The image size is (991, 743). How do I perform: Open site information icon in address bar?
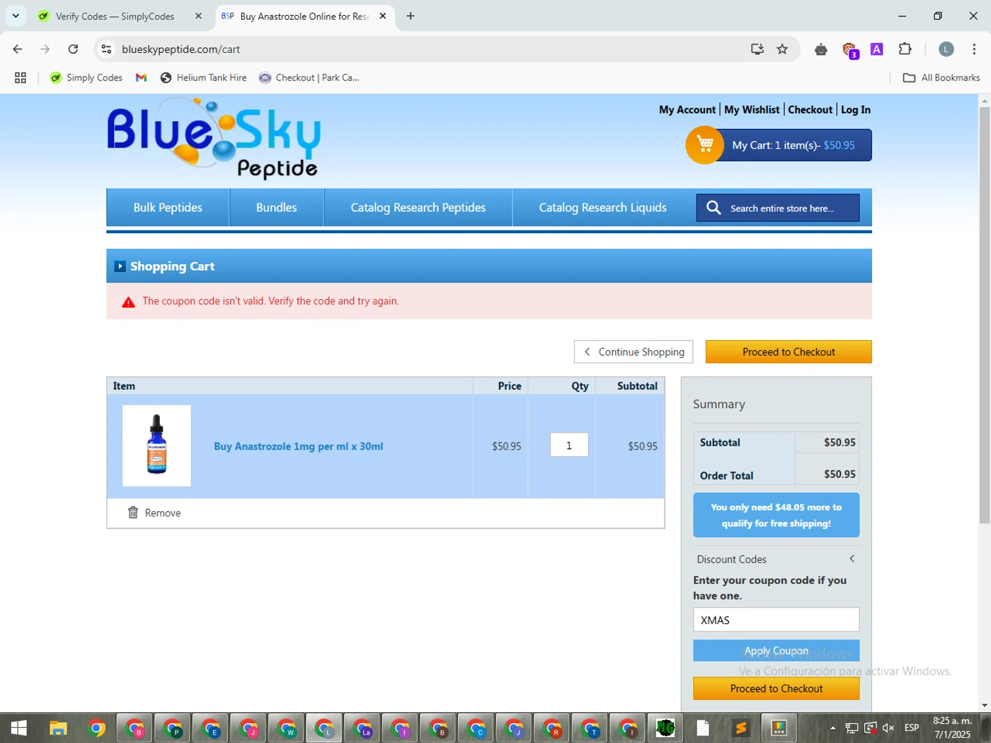(106, 49)
